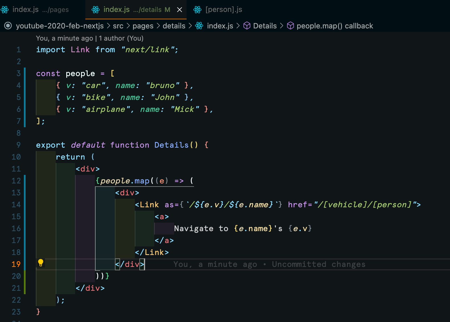Click the "car" string on line 4

tap(93, 85)
